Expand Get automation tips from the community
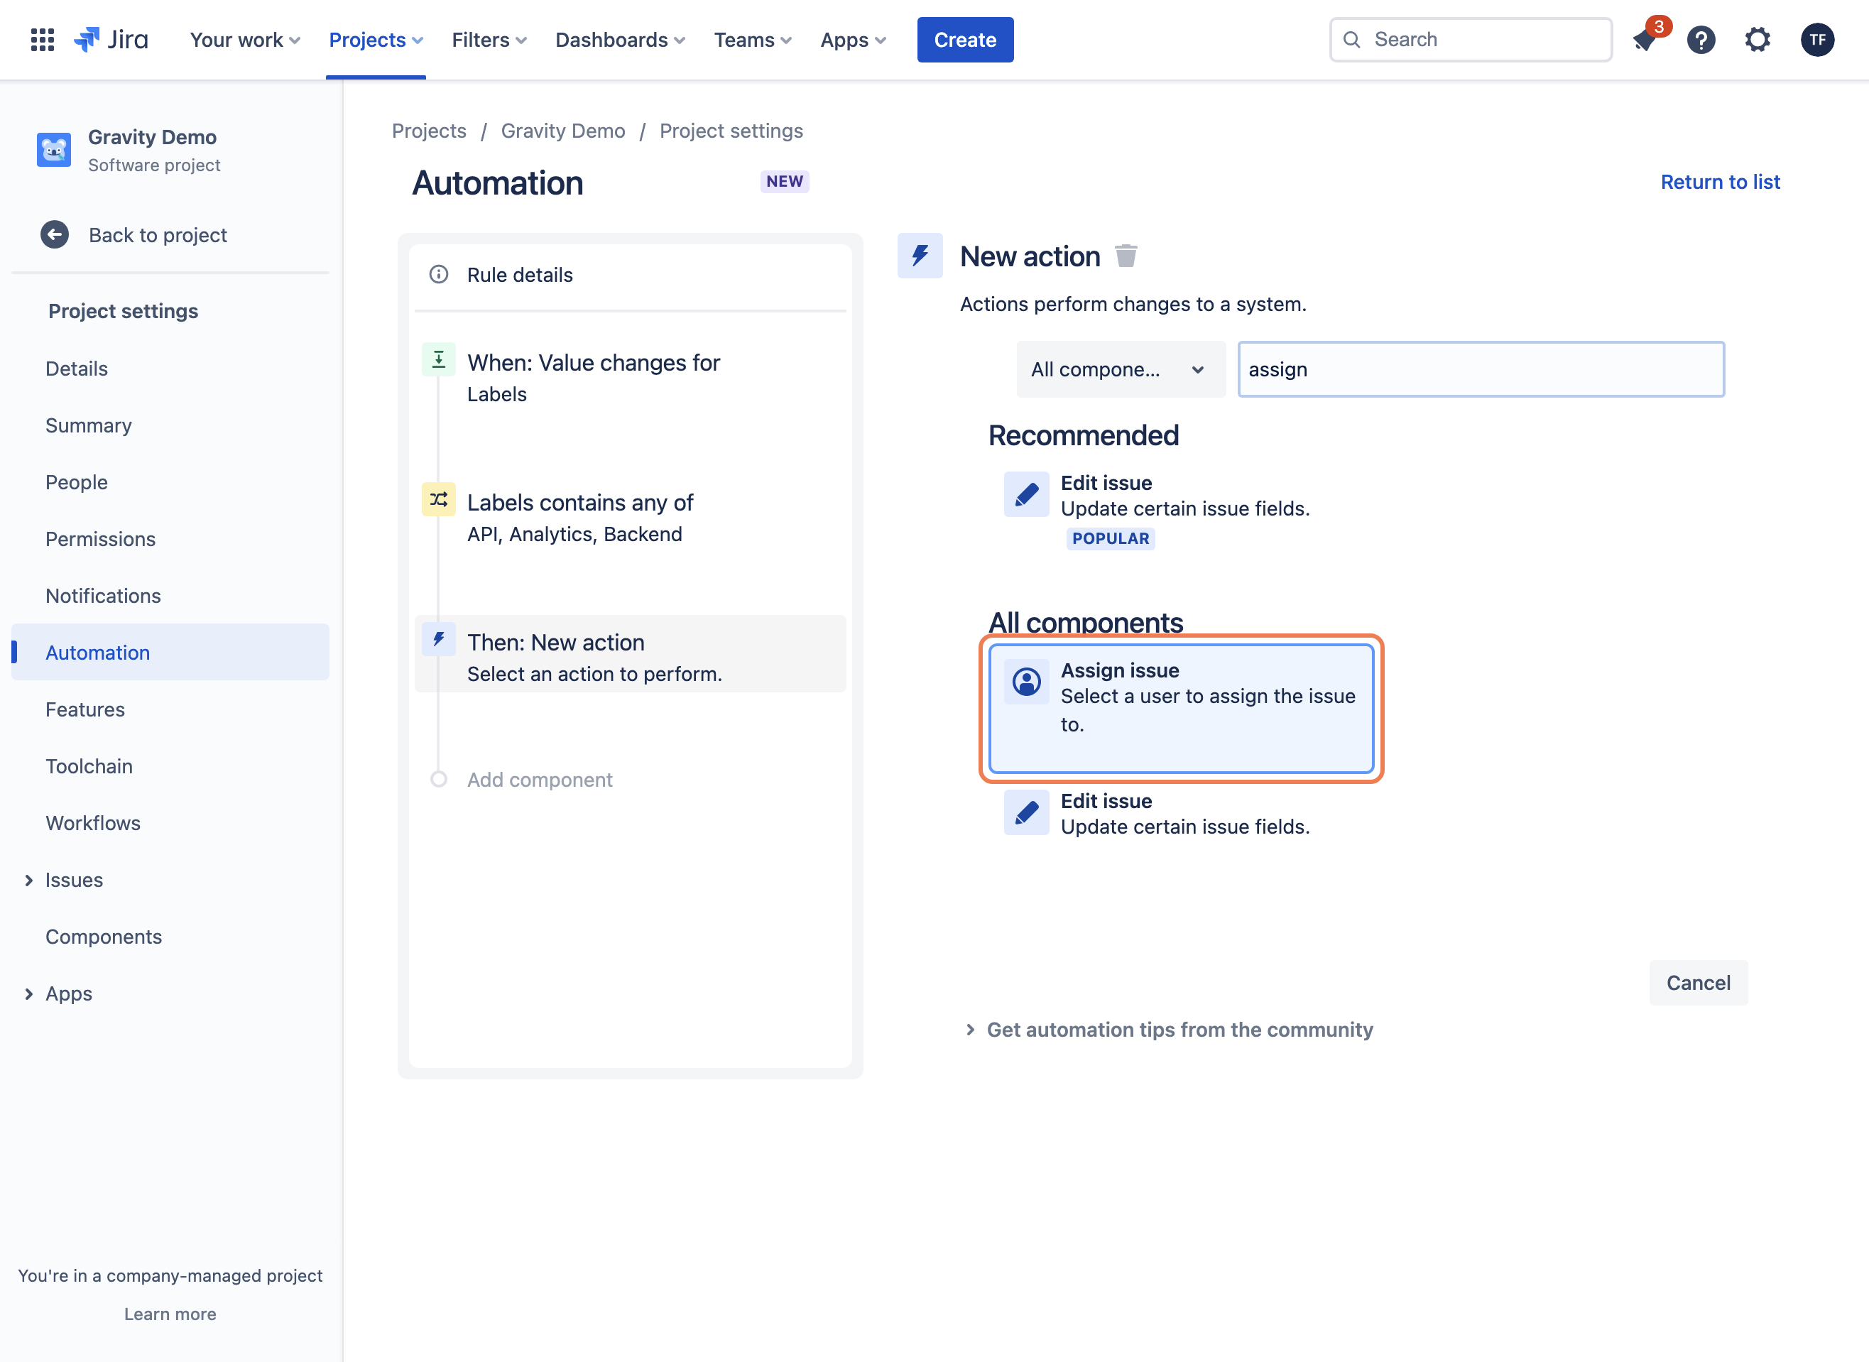 tap(1170, 1030)
